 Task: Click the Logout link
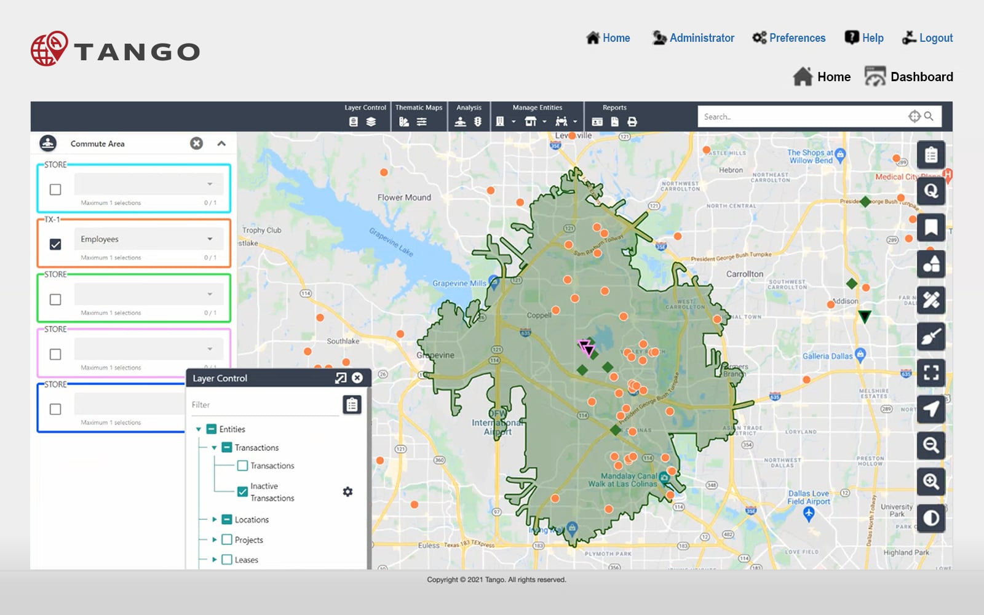[927, 38]
